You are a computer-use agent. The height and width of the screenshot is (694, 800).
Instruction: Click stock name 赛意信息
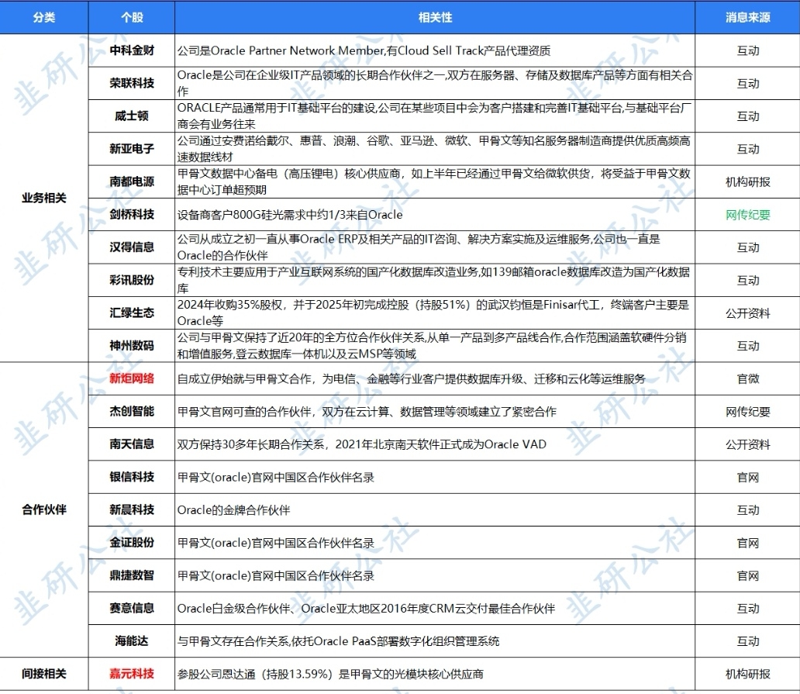click(132, 608)
